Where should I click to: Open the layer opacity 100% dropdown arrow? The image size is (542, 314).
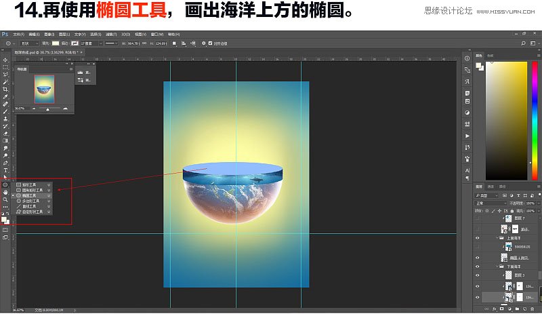coord(539,203)
